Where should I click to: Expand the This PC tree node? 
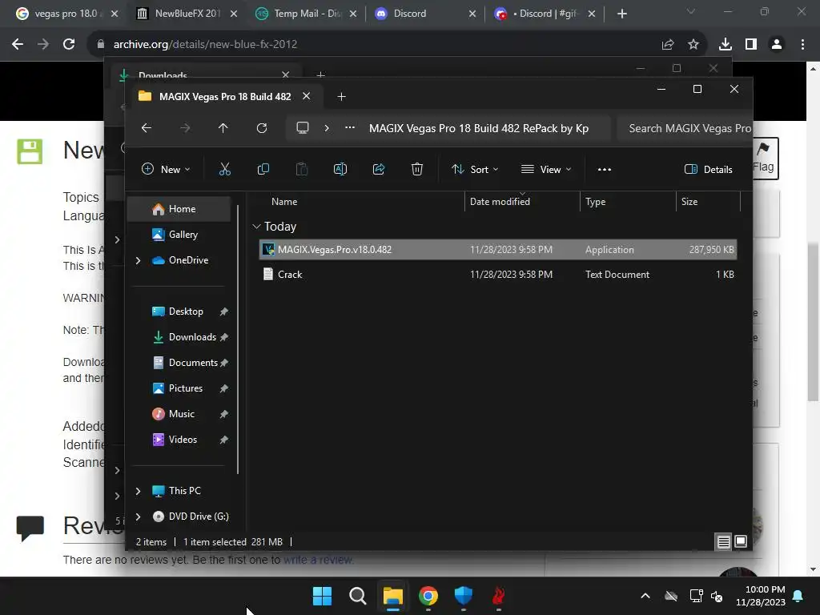(x=138, y=491)
